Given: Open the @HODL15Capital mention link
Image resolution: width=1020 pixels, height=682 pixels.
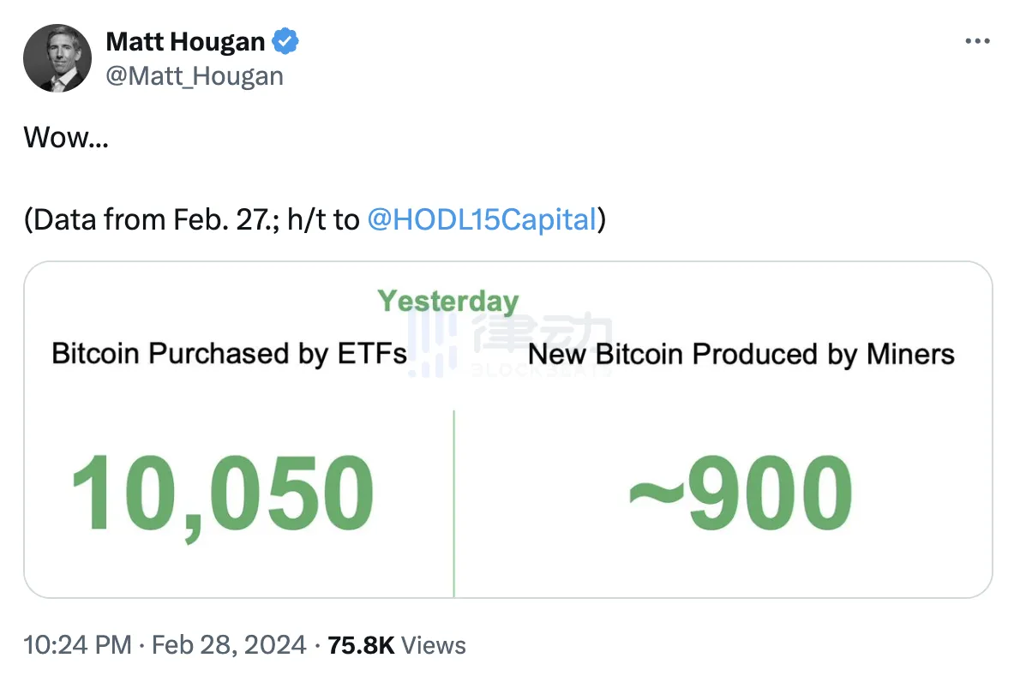Looking at the screenshot, I should [x=482, y=220].
